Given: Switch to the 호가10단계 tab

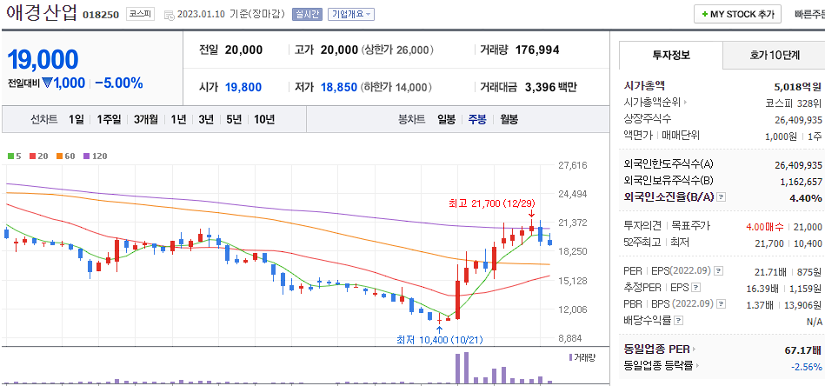Looking at the screenshot, I should coord(775,55).
